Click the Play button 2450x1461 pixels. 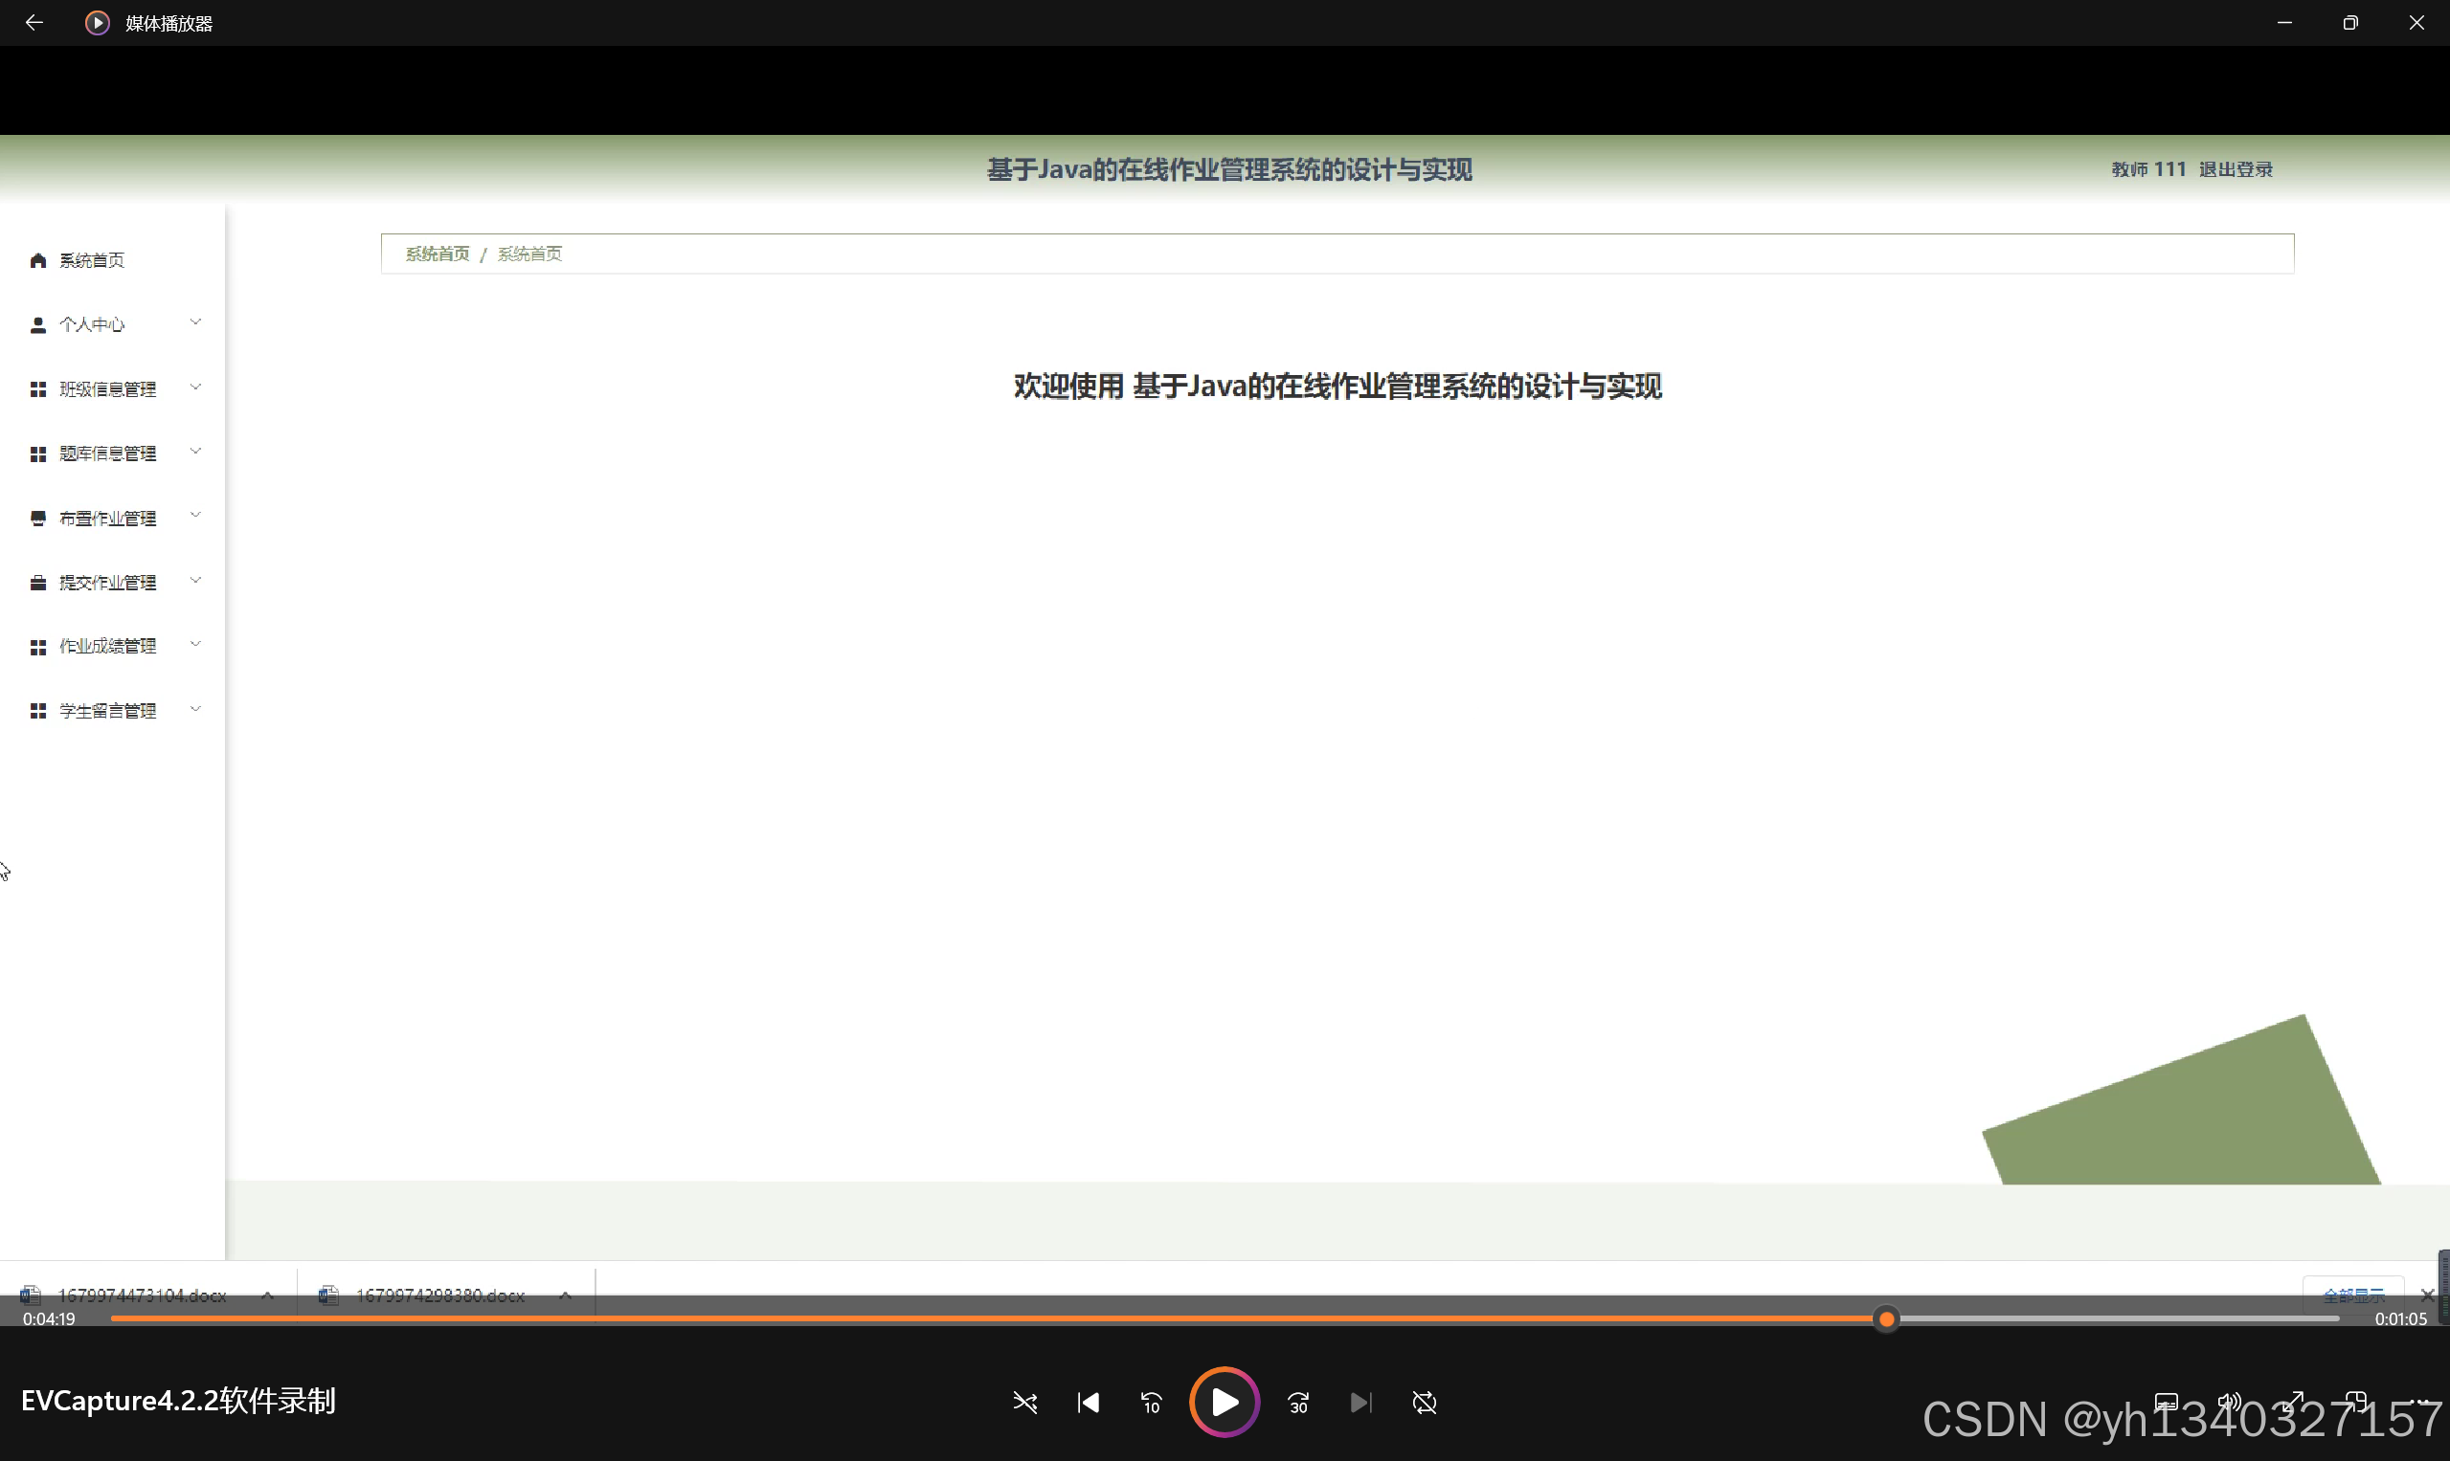(x=1224, y=1402)
